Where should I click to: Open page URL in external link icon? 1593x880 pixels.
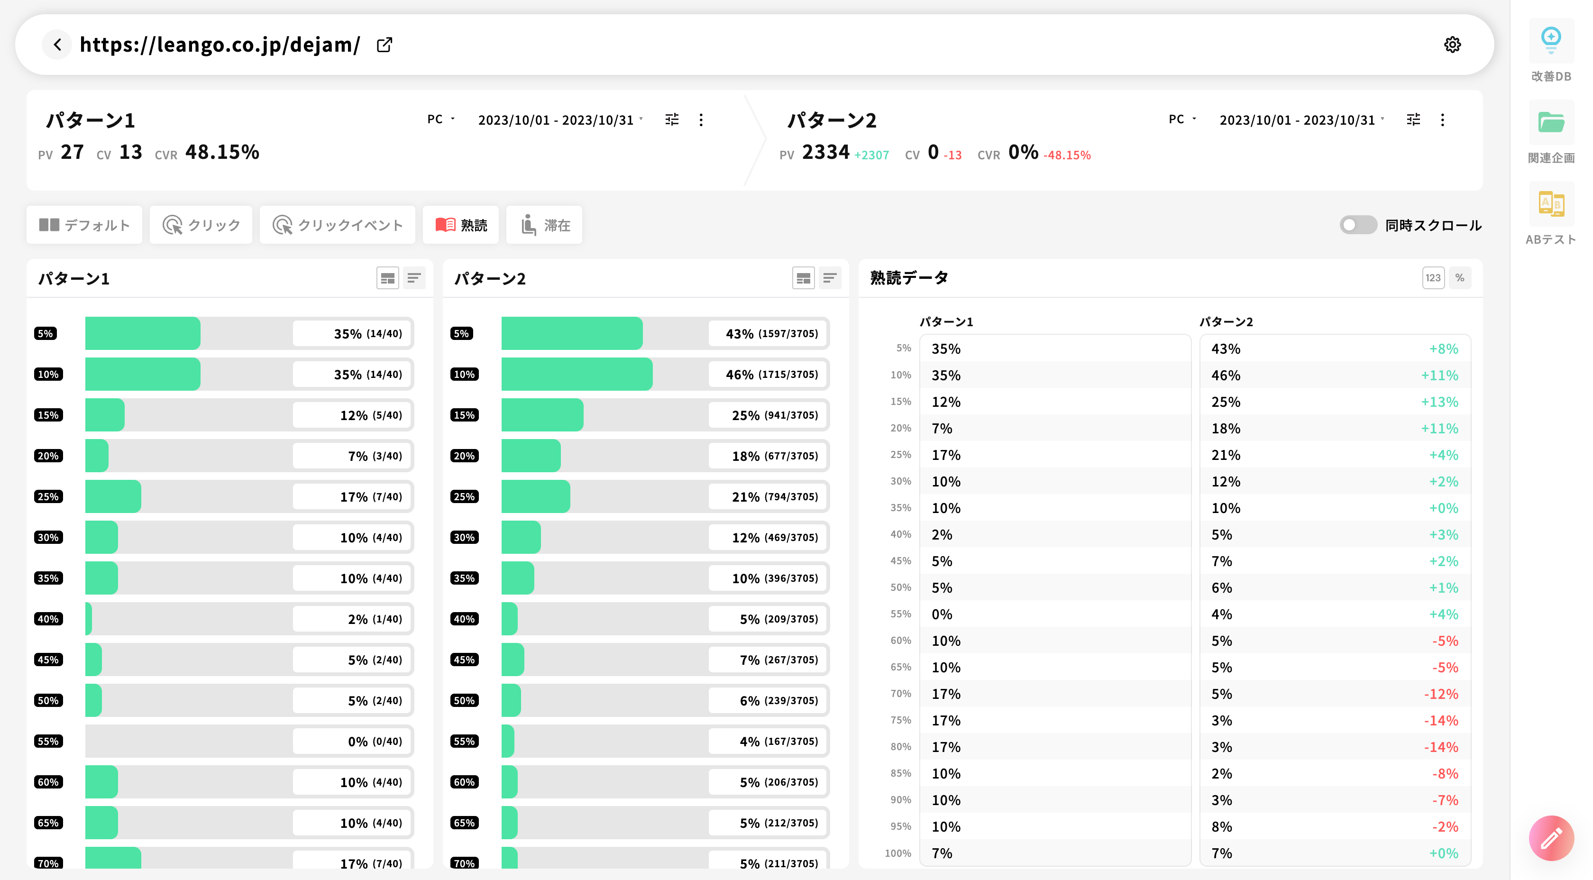[384, 45]
